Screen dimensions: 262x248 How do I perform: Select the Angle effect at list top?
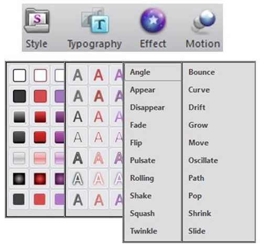140,72
